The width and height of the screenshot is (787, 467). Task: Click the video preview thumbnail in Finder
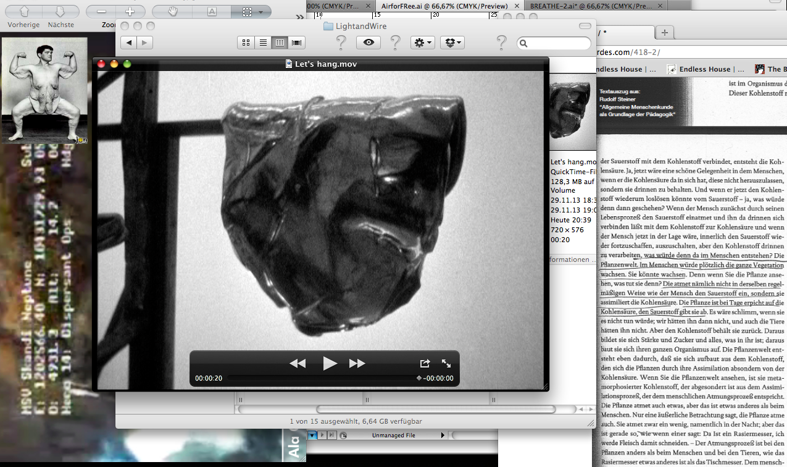click(x=573, y=111)
